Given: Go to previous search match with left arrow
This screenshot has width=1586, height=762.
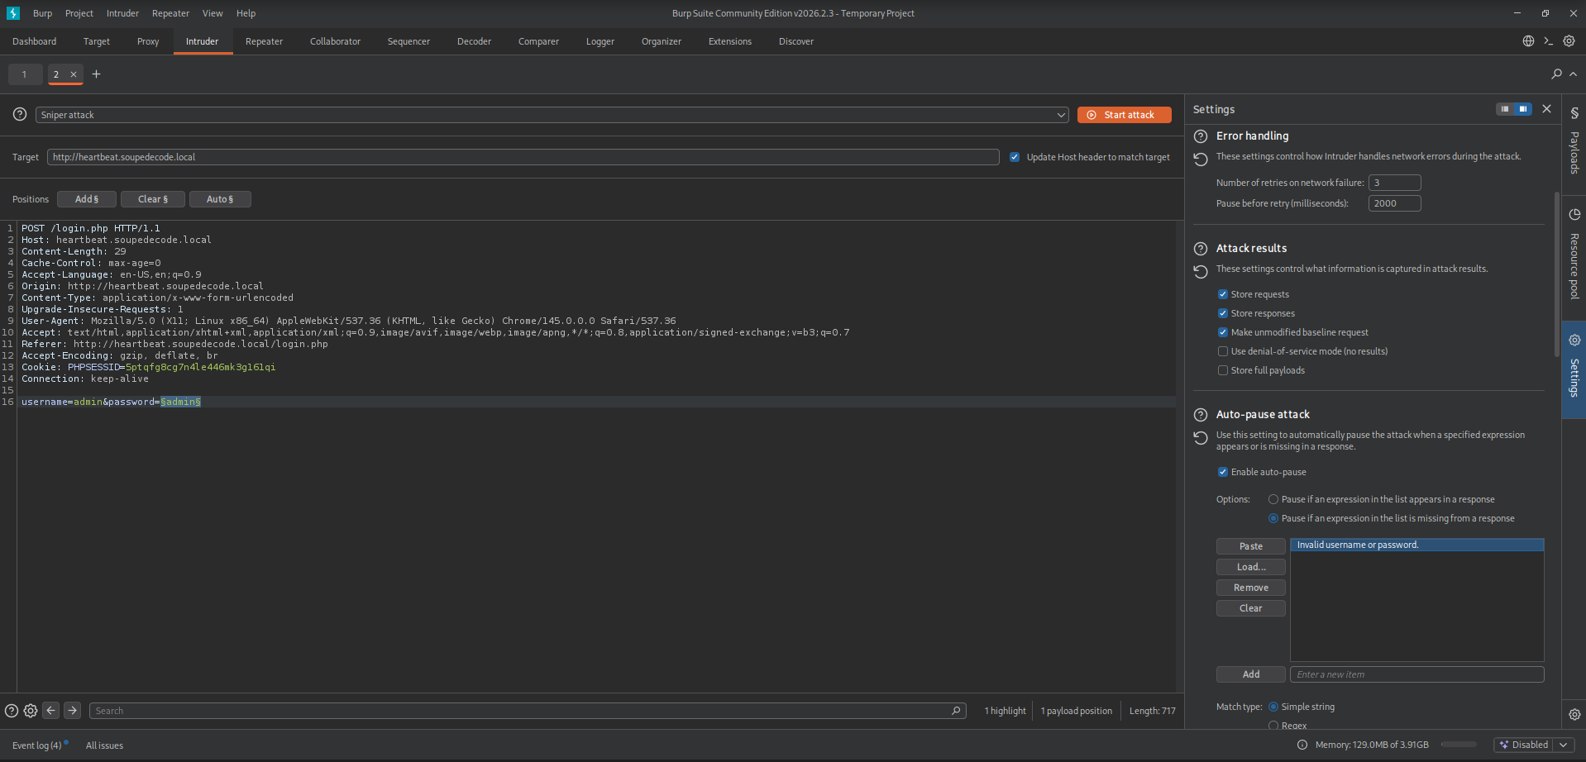Looking at the screenshot, I should (x=51, y=710).
